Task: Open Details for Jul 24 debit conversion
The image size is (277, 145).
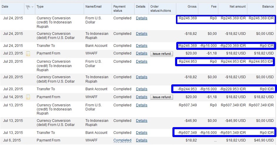Action: pos(142,34)
